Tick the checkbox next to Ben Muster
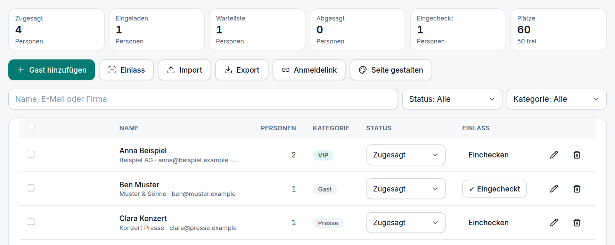 31,188
